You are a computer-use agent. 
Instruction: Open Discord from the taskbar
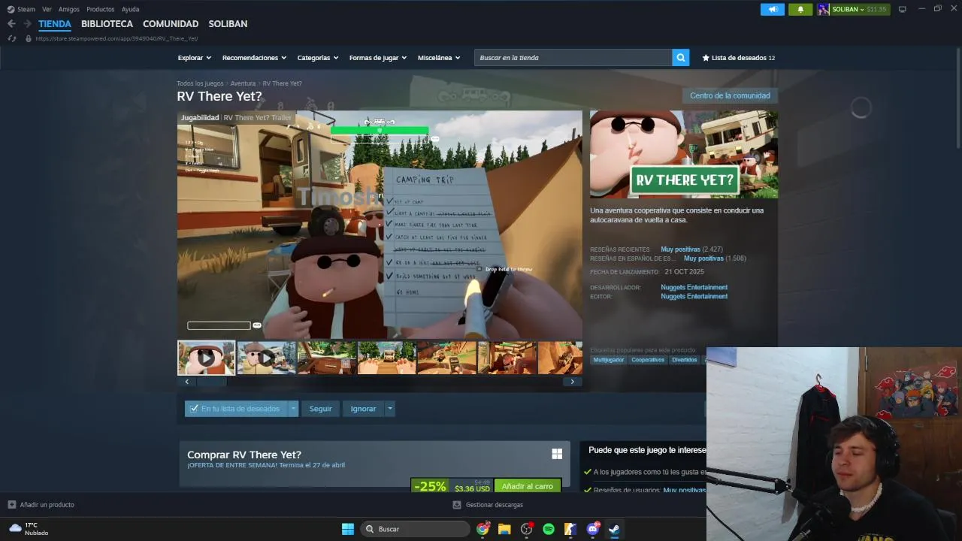click(592, 529)
